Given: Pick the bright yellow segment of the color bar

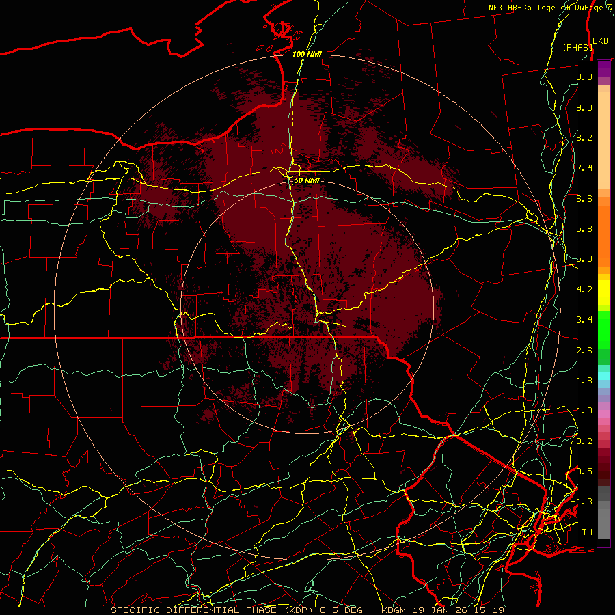Looking at the screenshot, I should pos(603,292).
